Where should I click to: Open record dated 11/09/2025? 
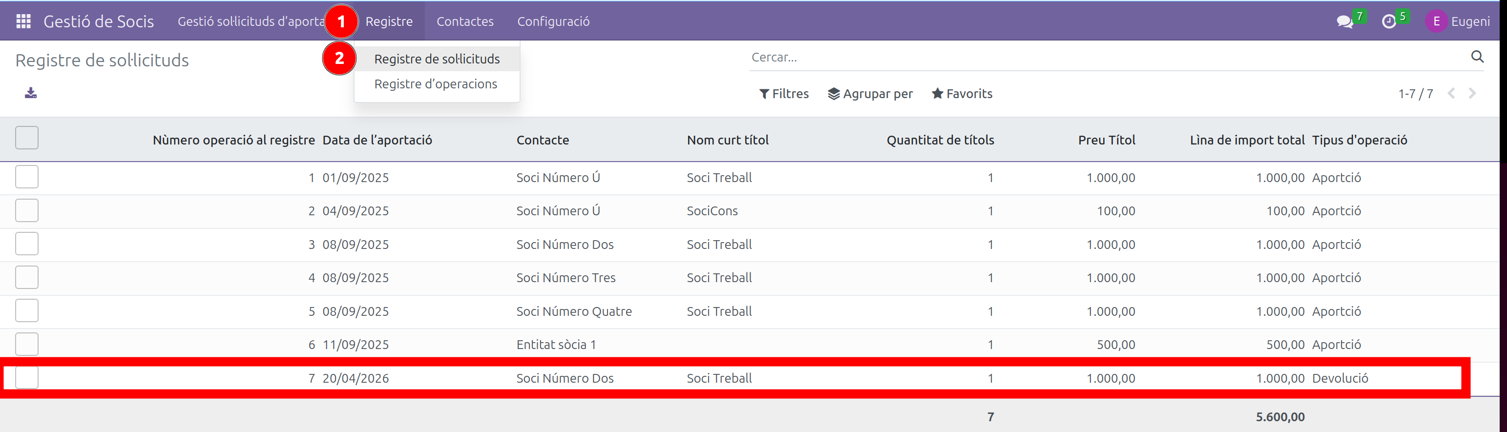pos(356,345)
